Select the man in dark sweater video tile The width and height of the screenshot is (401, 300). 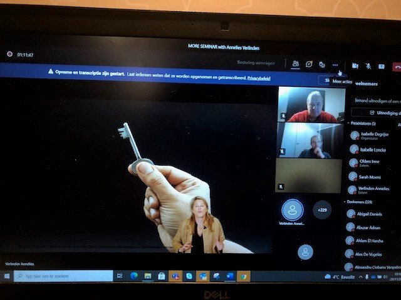(x=310, y=141)
